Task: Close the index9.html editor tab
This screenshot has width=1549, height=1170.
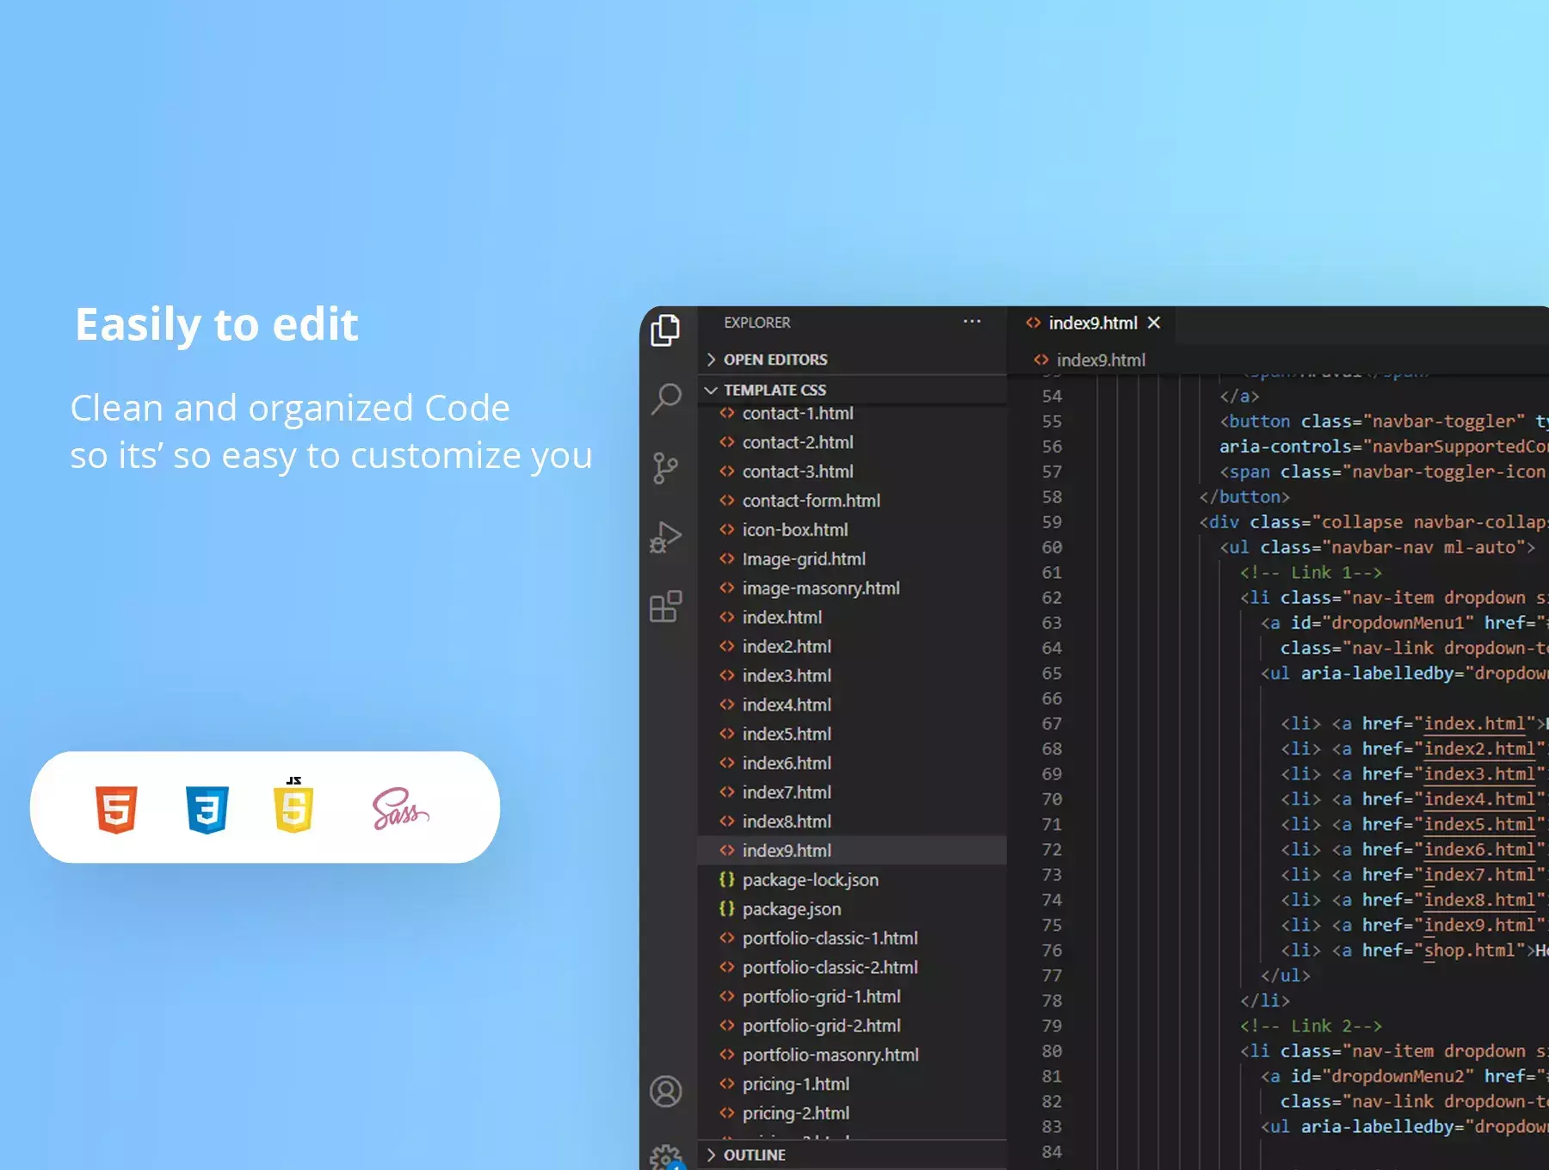Action: click(x=1155, y=323)
